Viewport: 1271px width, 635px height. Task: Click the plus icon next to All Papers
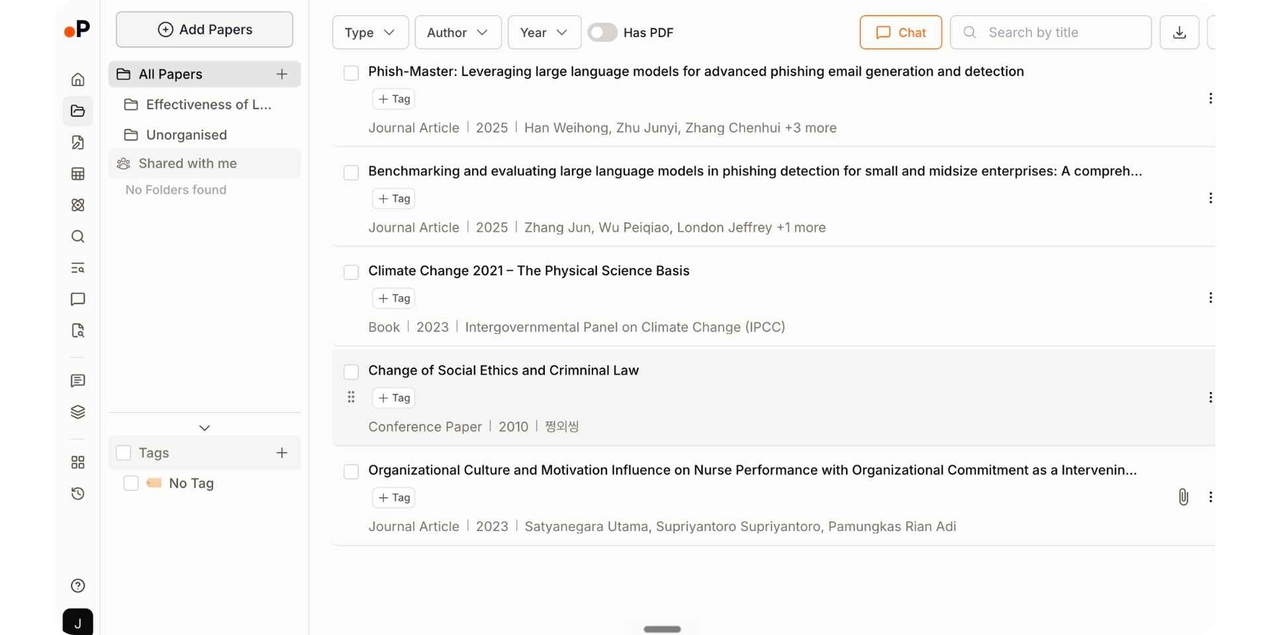pos(282,74)
